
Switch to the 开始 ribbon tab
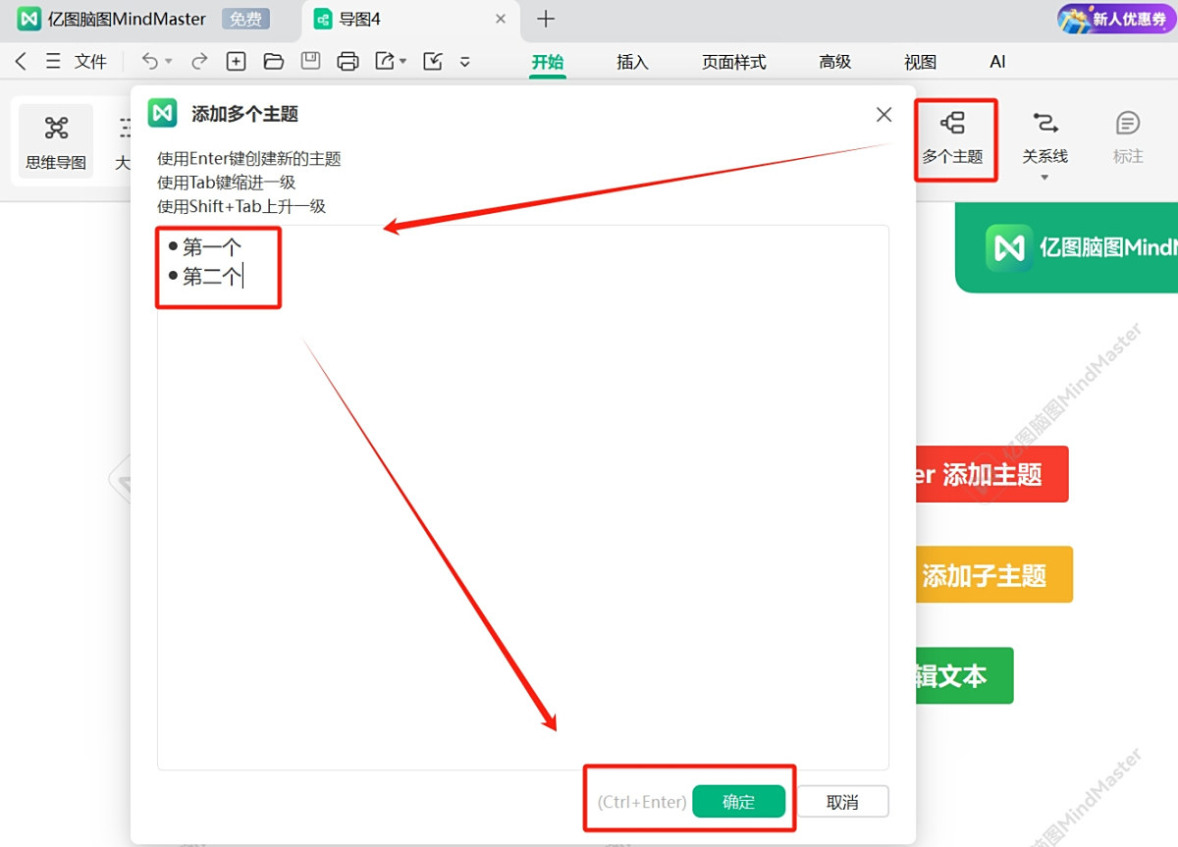click(548, 62)
